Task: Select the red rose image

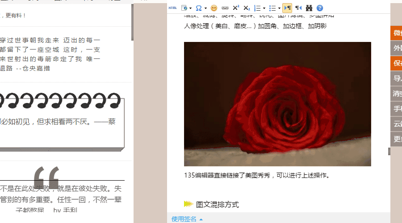Action: 277,104
